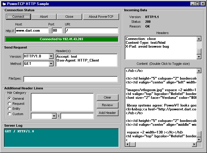
Task: Click the Server Log output area
Action: click(61, 138)
